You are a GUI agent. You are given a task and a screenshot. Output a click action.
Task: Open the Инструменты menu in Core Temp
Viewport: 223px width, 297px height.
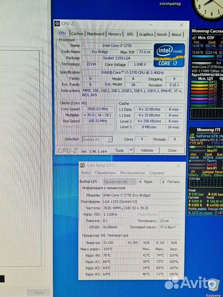(x=132, y=173)
